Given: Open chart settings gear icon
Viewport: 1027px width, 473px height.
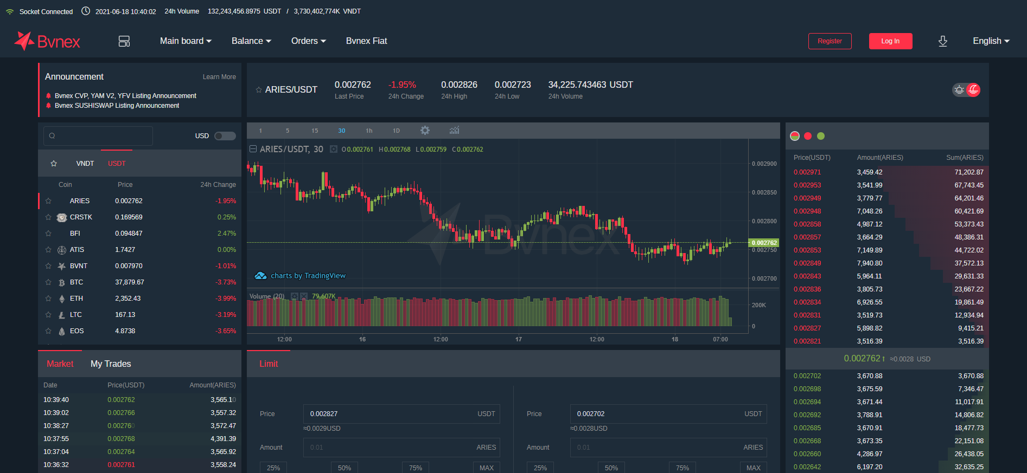Looking at the screenshot, I should [x=425, y=131].
